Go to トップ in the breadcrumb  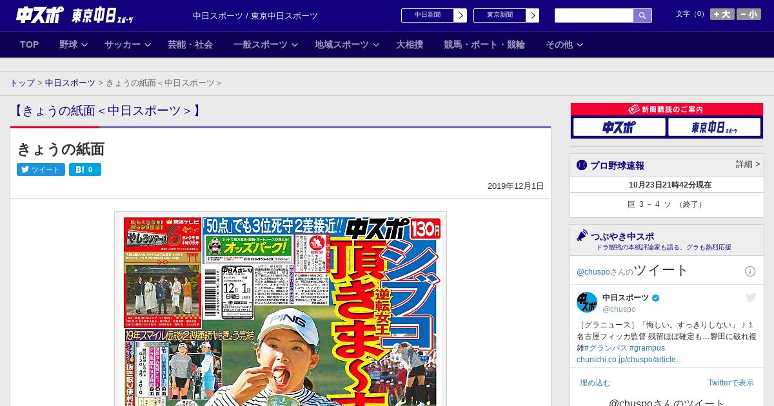pyautogui.click(x=23, y=83)
